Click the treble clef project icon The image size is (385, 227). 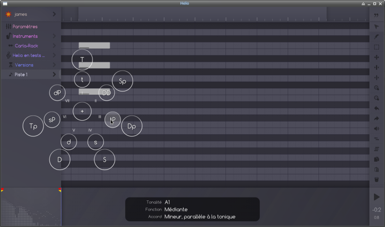(8, 55)
